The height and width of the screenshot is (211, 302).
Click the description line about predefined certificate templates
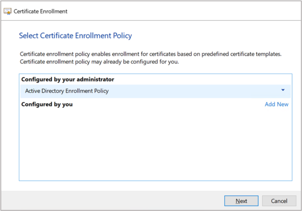pos(150,54)
